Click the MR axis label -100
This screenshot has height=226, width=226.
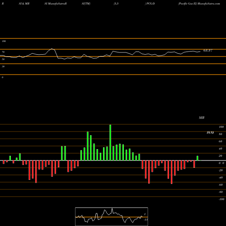221,199
